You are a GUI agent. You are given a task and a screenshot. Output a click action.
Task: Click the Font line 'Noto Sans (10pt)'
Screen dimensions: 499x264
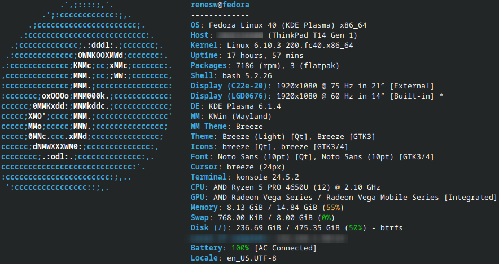coord(312,157)
